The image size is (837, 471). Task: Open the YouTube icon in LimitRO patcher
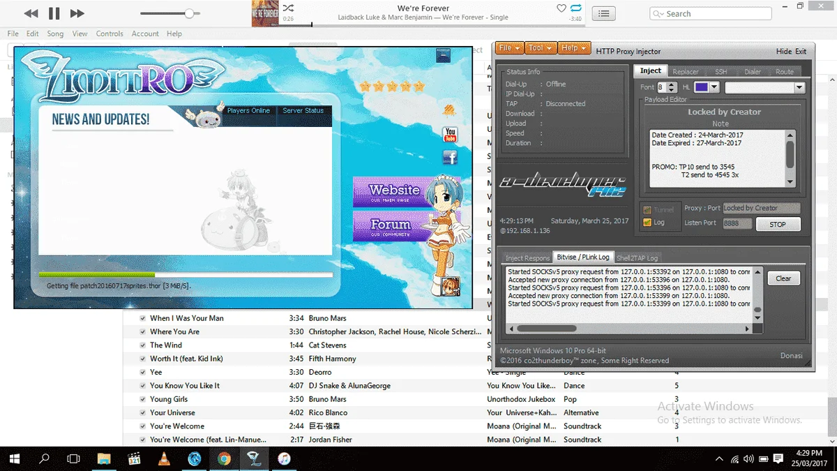450,134
